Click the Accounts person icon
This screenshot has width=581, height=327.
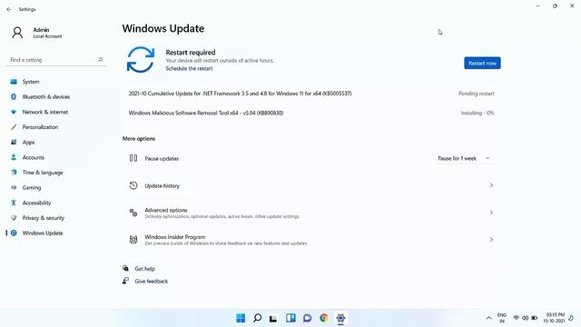pyautogui.click(x=14, y=157)
